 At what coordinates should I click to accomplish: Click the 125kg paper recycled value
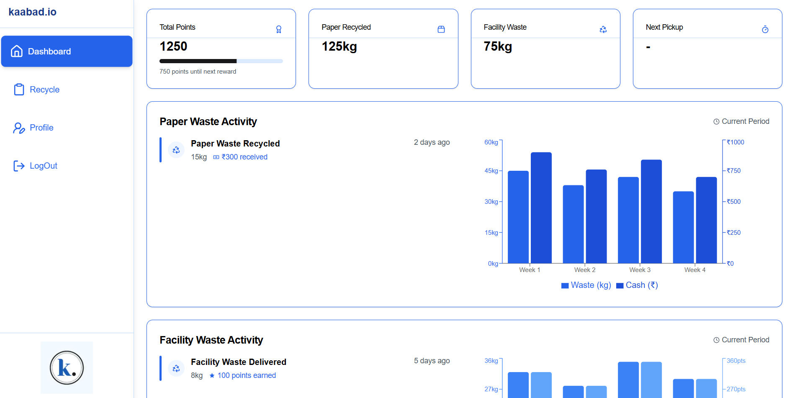339,46
